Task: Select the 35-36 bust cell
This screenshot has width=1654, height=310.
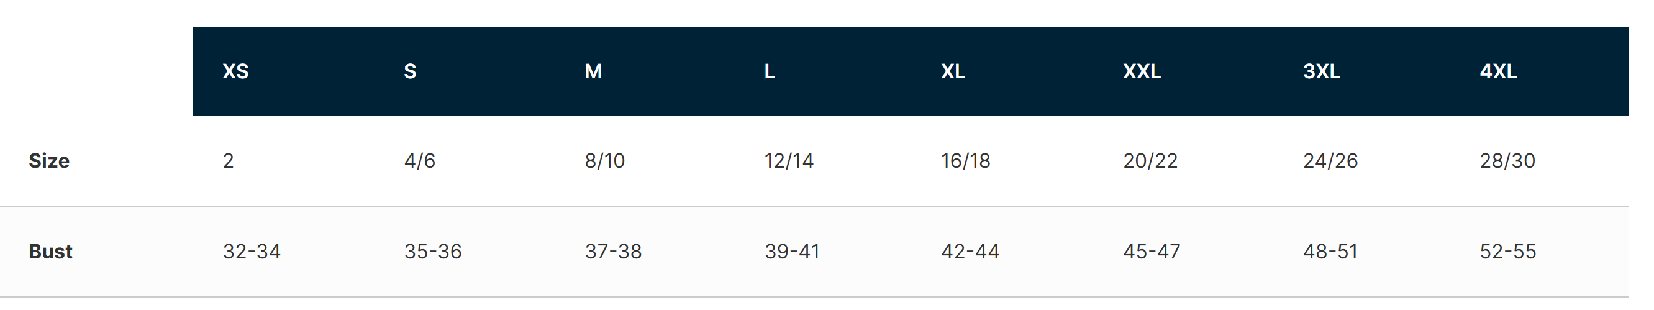Action: pos(433,251)
